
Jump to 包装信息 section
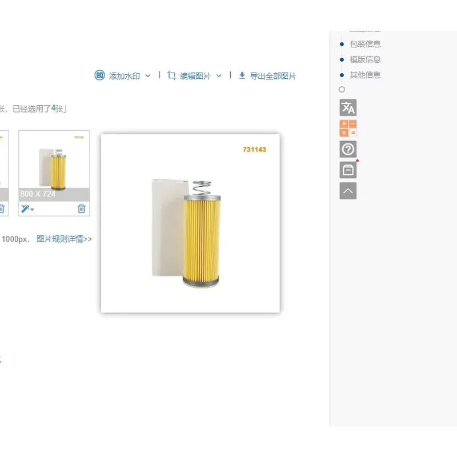(x=365, y=44)
